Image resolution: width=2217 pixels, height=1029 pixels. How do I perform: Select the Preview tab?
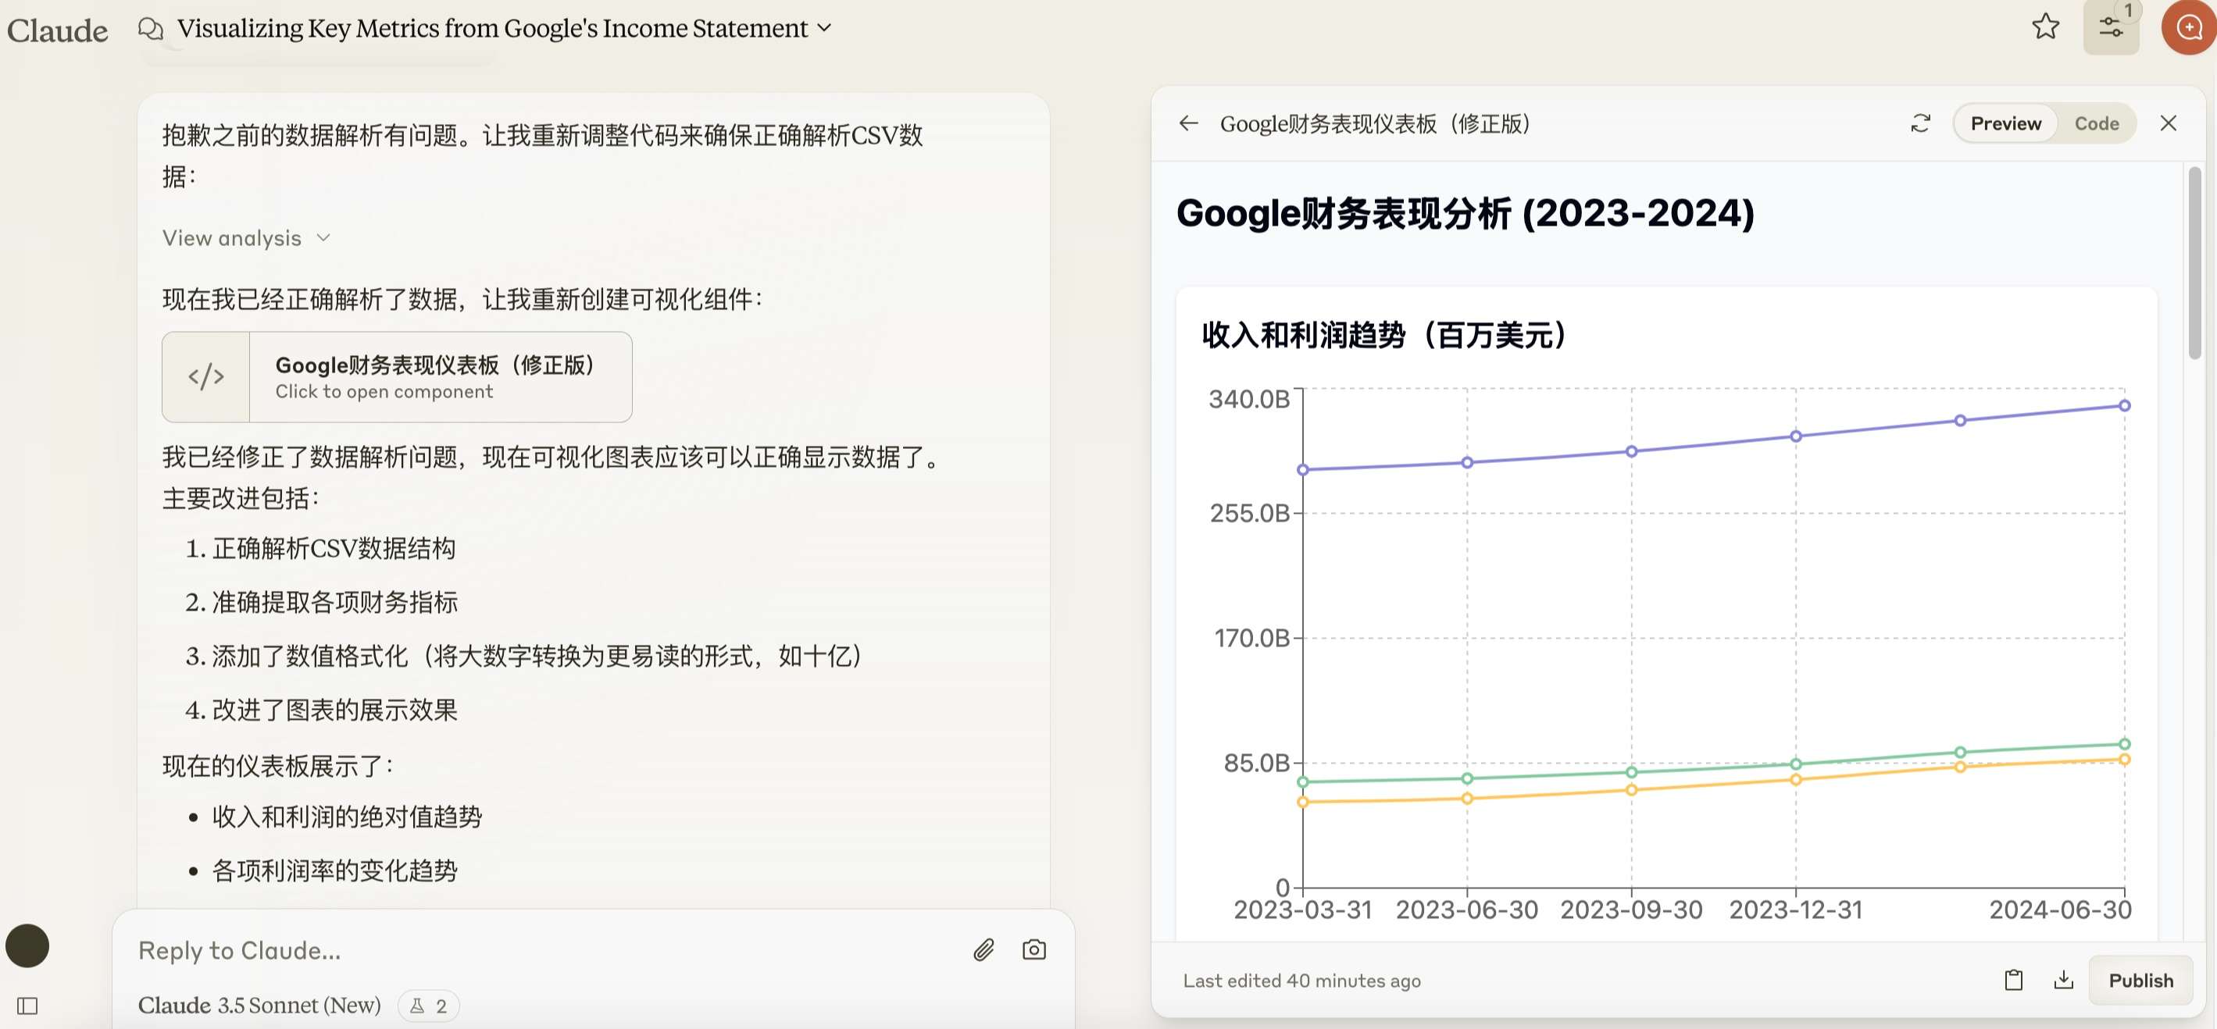pos(2005,123)
